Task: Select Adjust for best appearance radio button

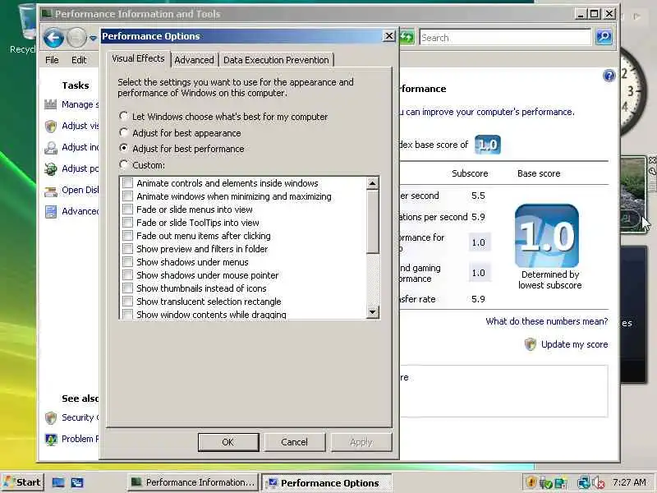Action: click(123, 132)
